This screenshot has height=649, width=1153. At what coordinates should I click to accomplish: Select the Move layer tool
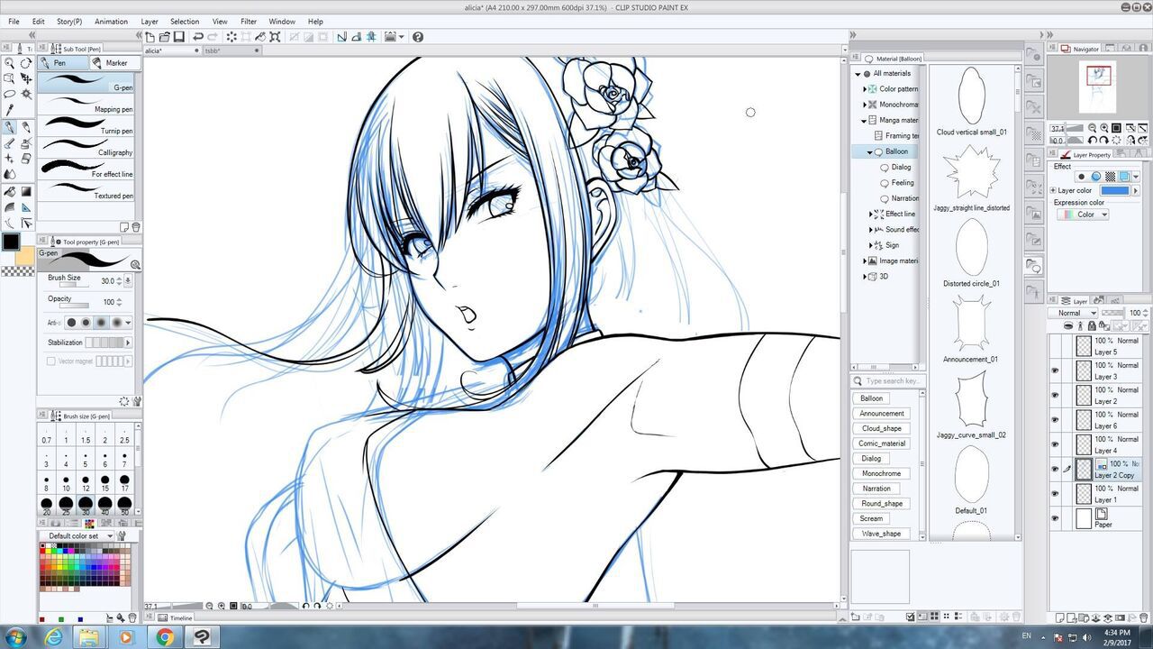tap(26, 78)
